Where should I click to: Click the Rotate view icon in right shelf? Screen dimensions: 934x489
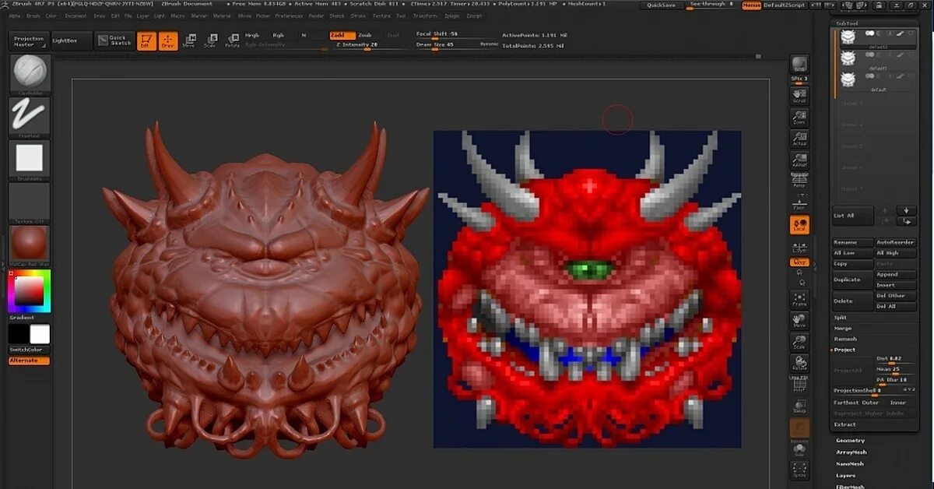(x=799, y=363)
